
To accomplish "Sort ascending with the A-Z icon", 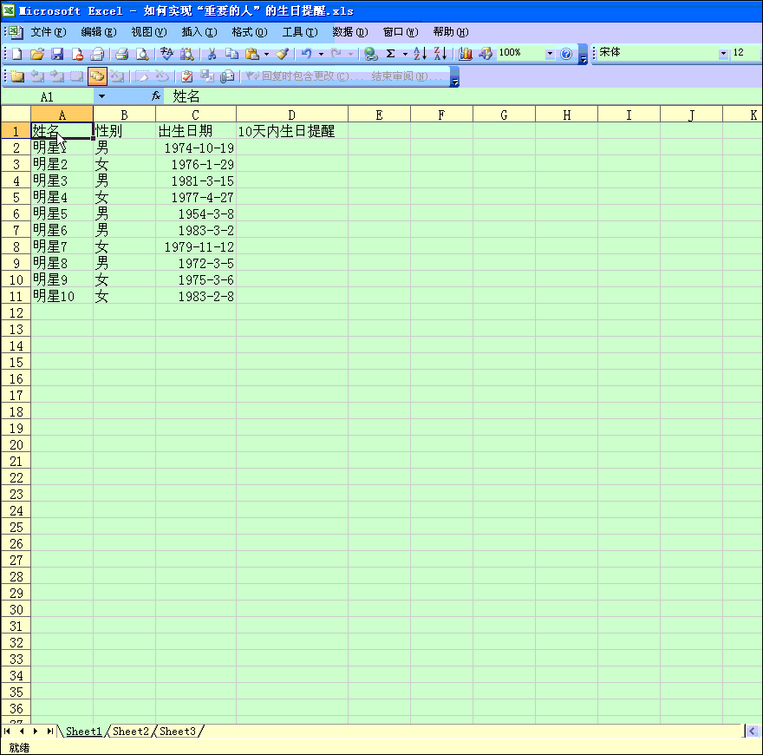I will coord(420,54).
